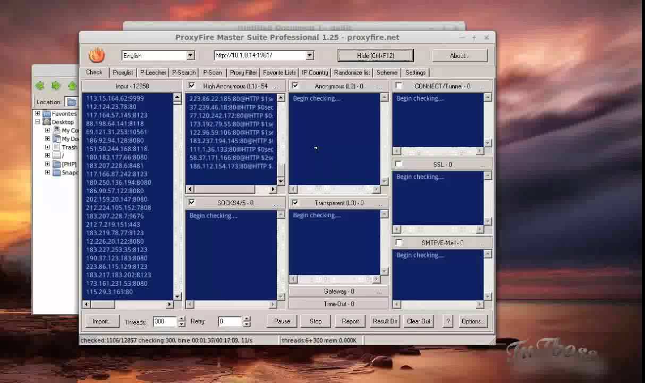Click the question mark help button
The image size is (645, 383).
[x=448, y=321]
